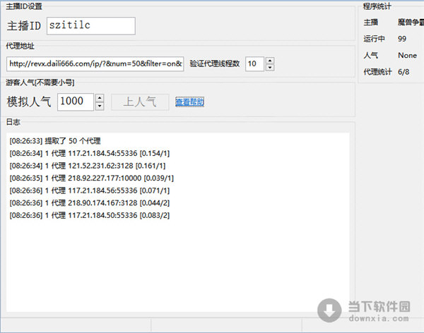The image size is (424, 333).
Task: Decrease the 验证代理线程数 thread count
Action: click(270, 68)
